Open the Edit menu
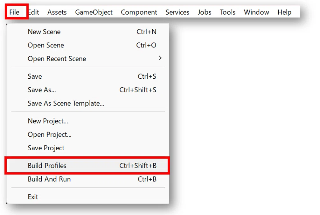The image size is (320, 215). (33, 12)
